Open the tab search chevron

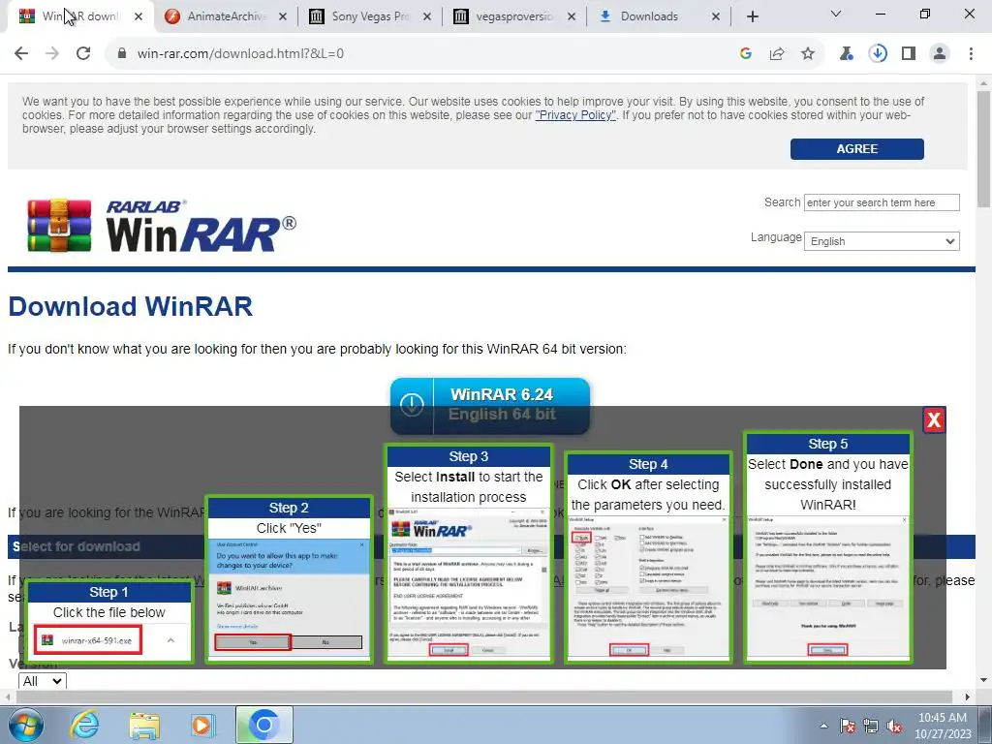836,14
